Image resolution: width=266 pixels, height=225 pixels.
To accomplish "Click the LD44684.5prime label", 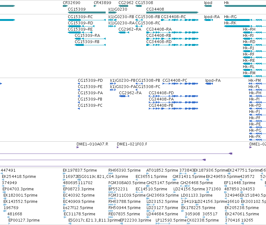I will coord(162,214).
